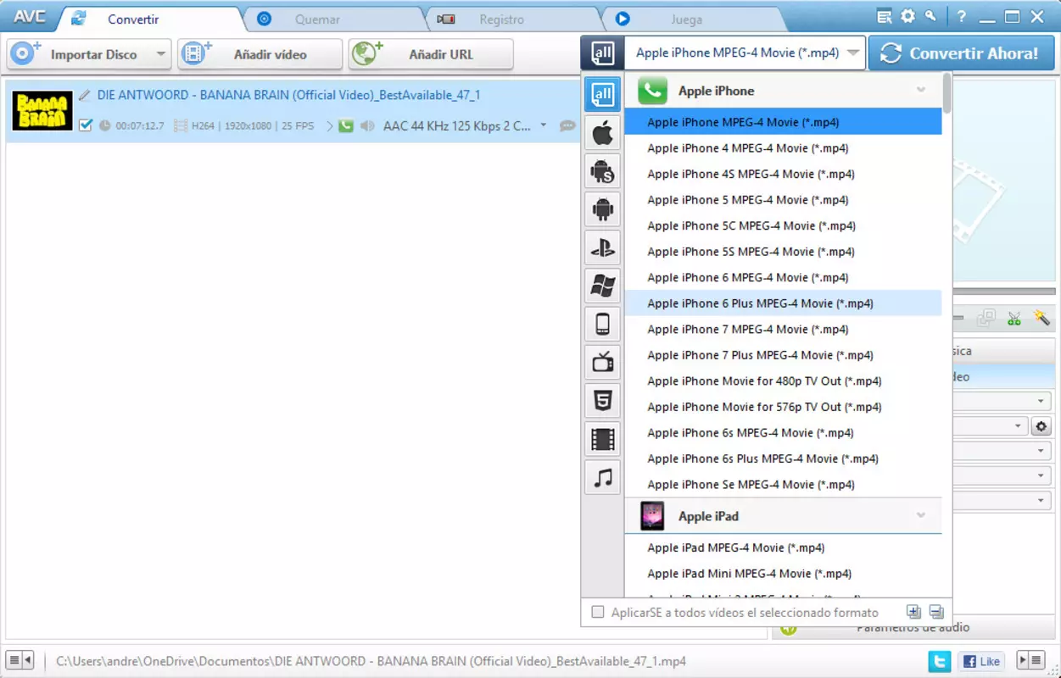Open the Samsung Android devices category
1061x678 pixels.
click(x=603, y=171)
